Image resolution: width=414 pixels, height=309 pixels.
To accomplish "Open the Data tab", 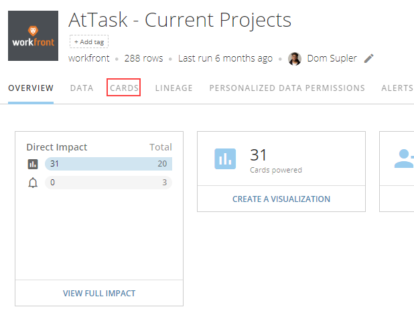I will (82, 88).
